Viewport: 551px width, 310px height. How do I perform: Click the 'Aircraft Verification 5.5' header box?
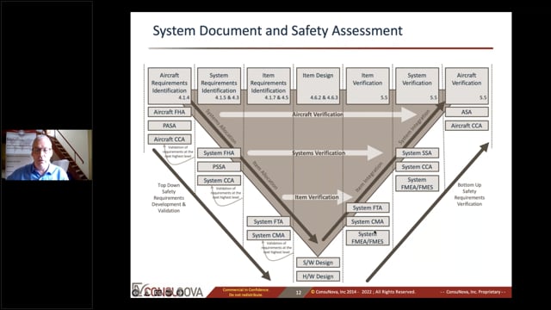click(x=467, y=86)
